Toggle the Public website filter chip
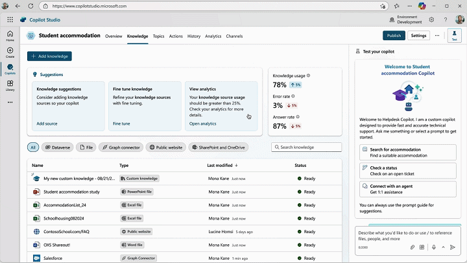Screen dimensions: 467x263 tap(165, 147)
